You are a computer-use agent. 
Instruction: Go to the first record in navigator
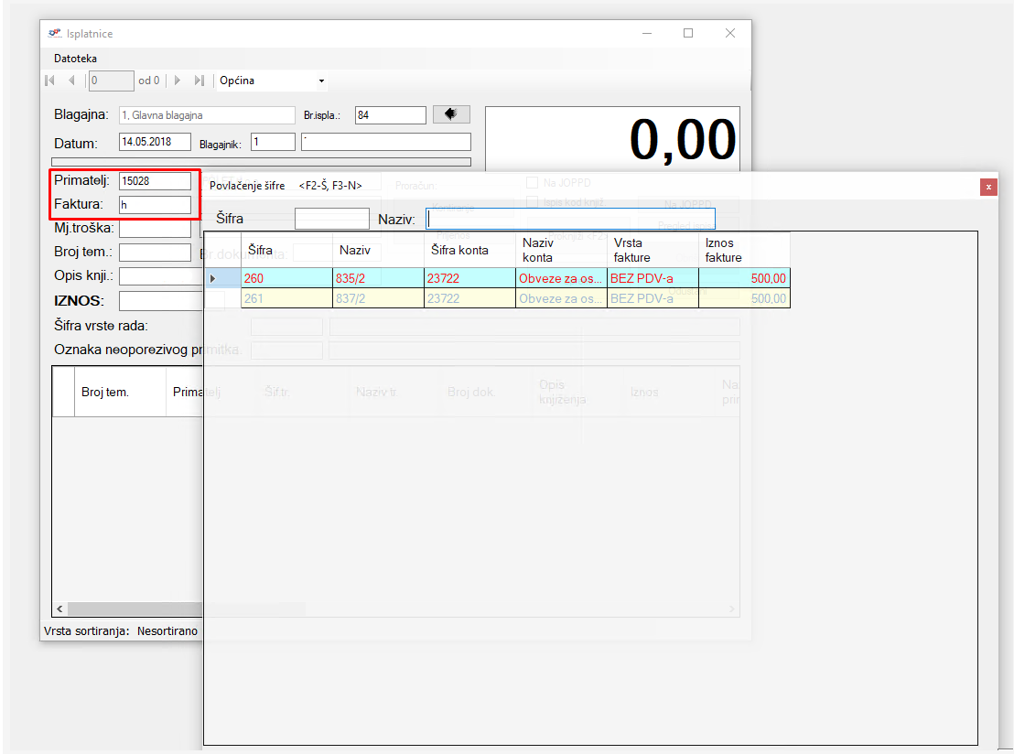49,81
